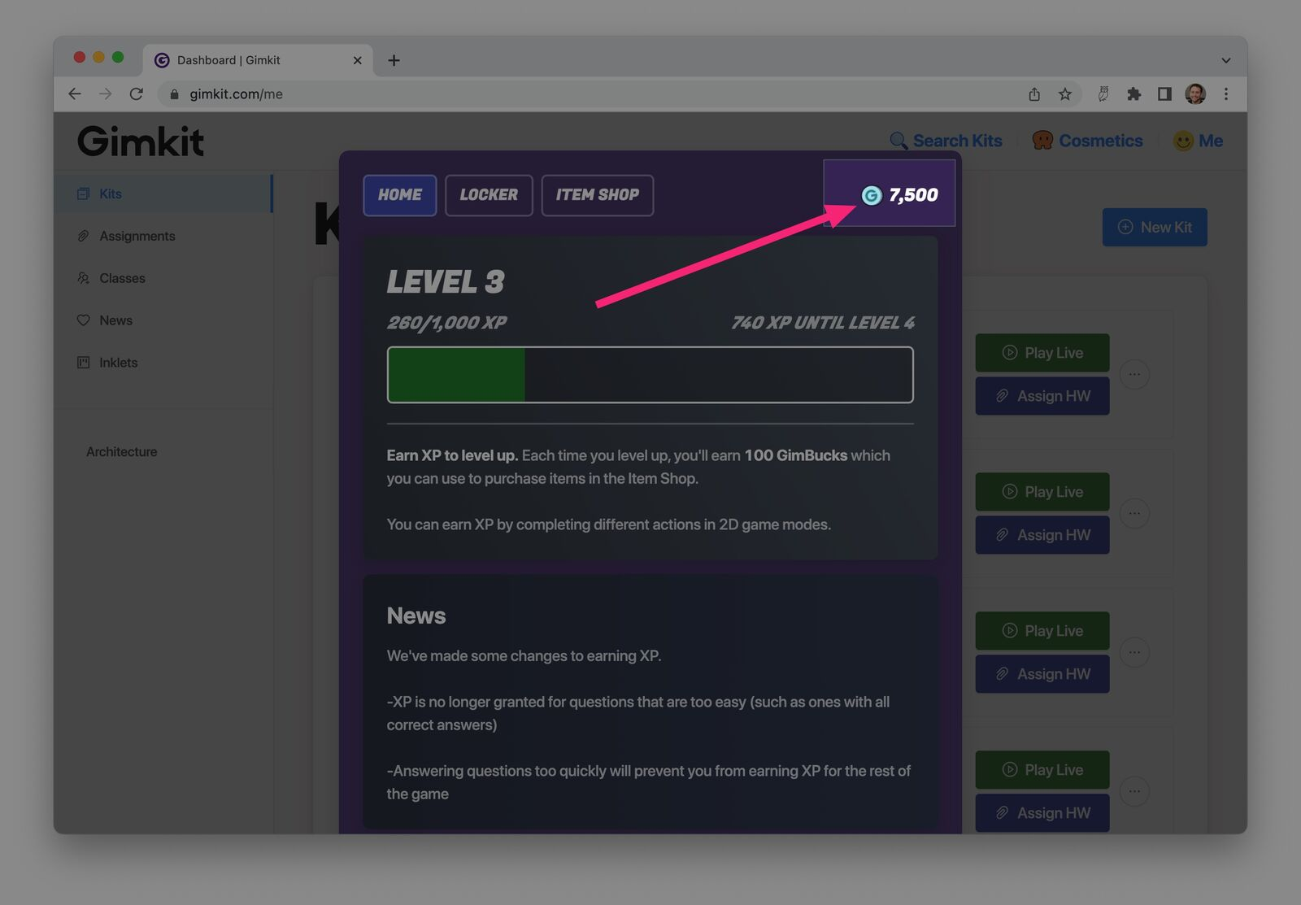
Task: Click the Inklets sidebar icon
Action: (83, 363)
